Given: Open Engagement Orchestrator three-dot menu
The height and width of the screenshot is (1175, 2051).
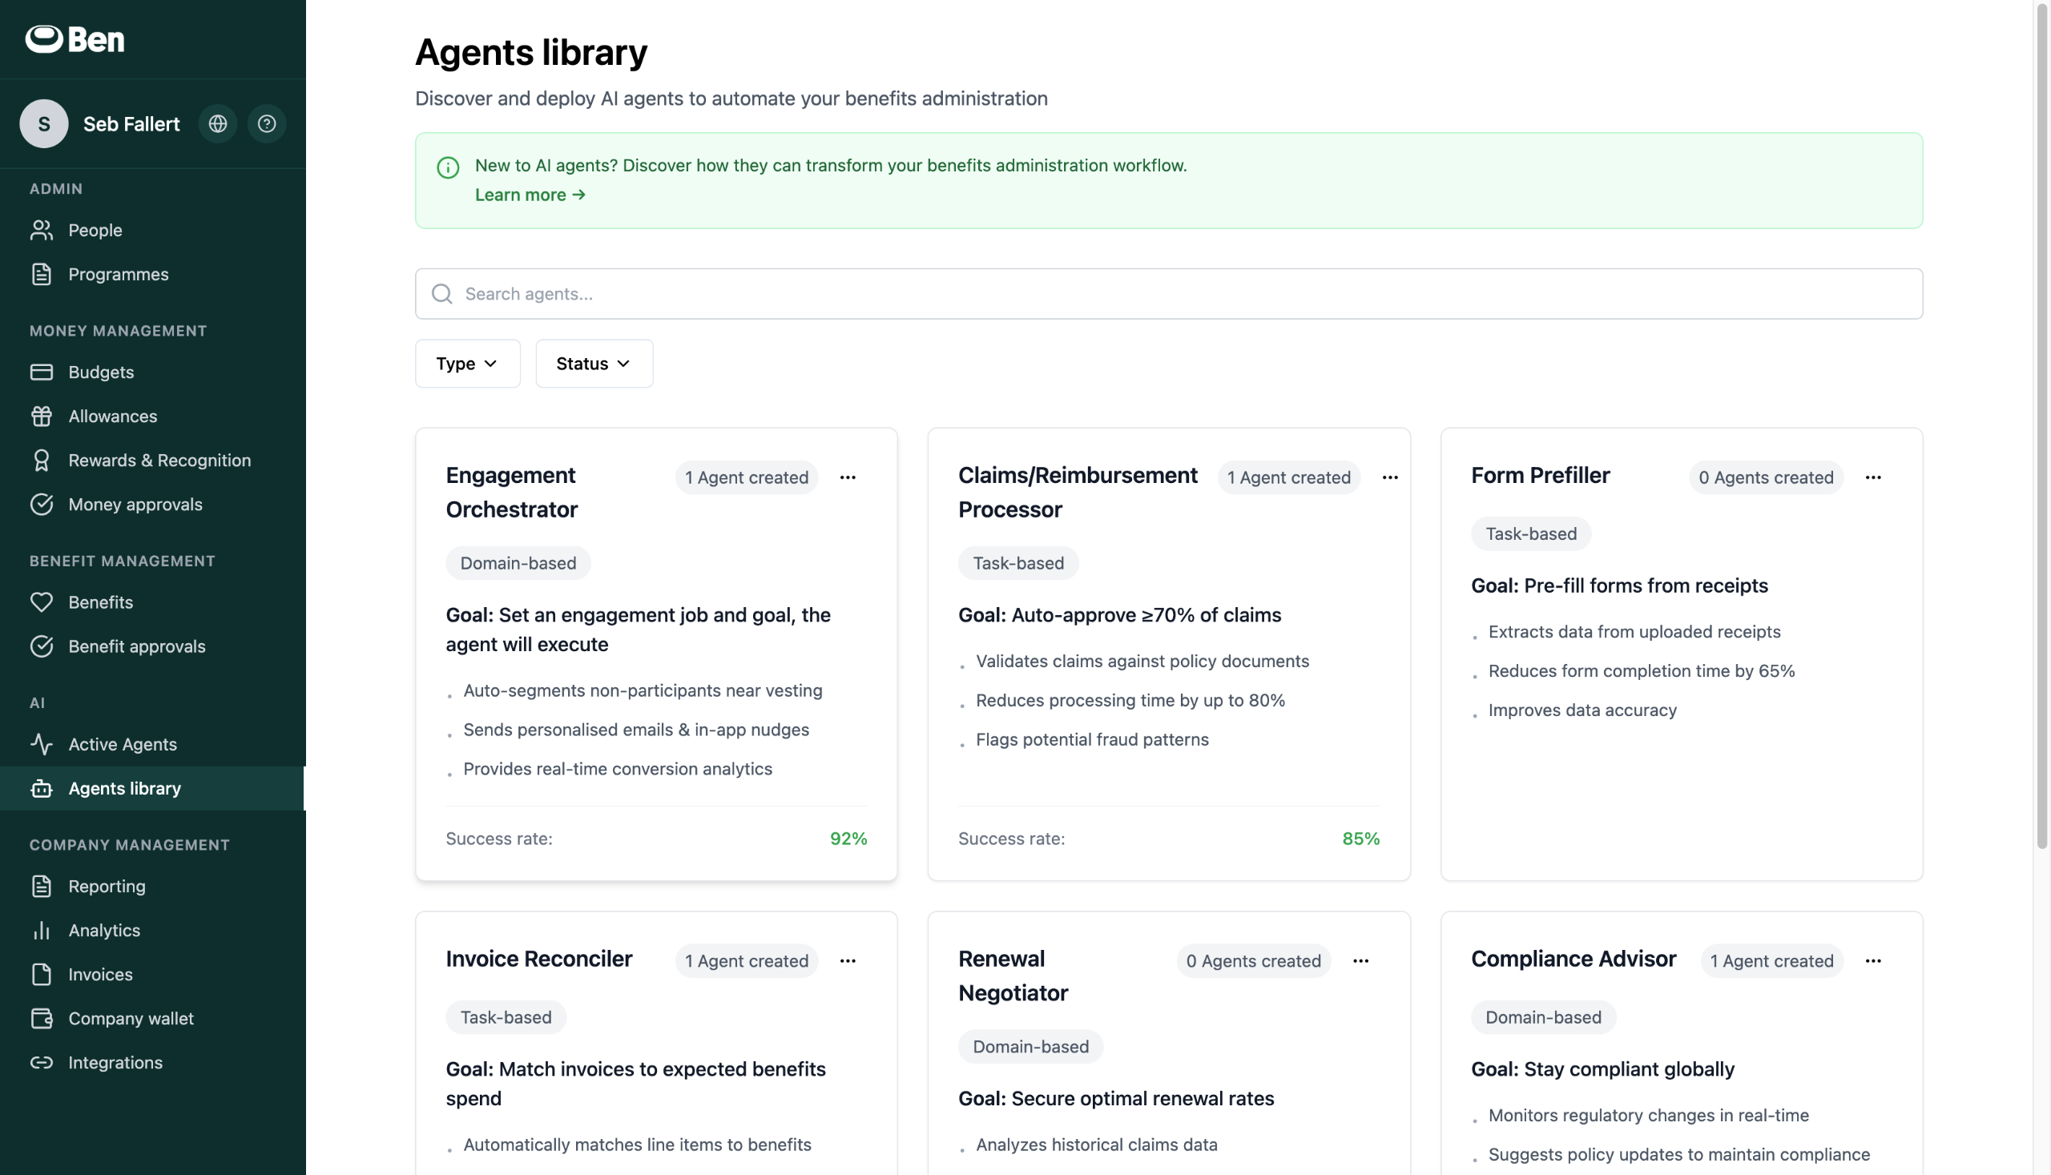Looking at the screenshot, I should coord(847,477).
